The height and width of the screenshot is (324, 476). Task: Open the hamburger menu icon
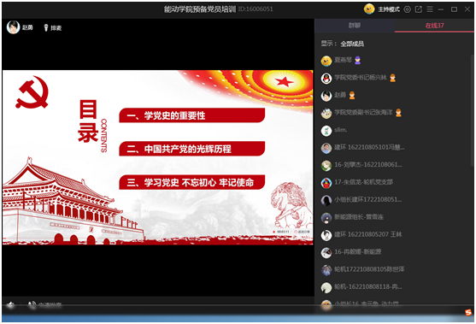pos(430,9)
